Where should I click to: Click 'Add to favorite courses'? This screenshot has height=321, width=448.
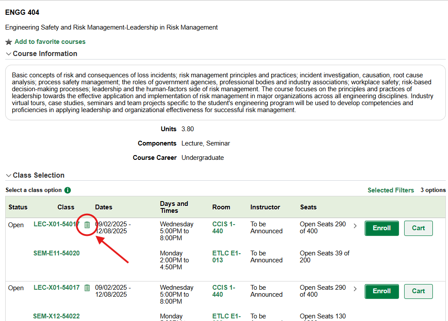(49, 41)
